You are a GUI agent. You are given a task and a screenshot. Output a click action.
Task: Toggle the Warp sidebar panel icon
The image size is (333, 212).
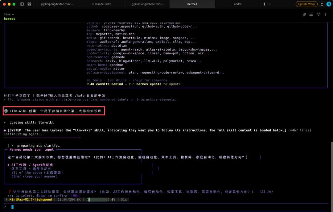click(22, 4)
